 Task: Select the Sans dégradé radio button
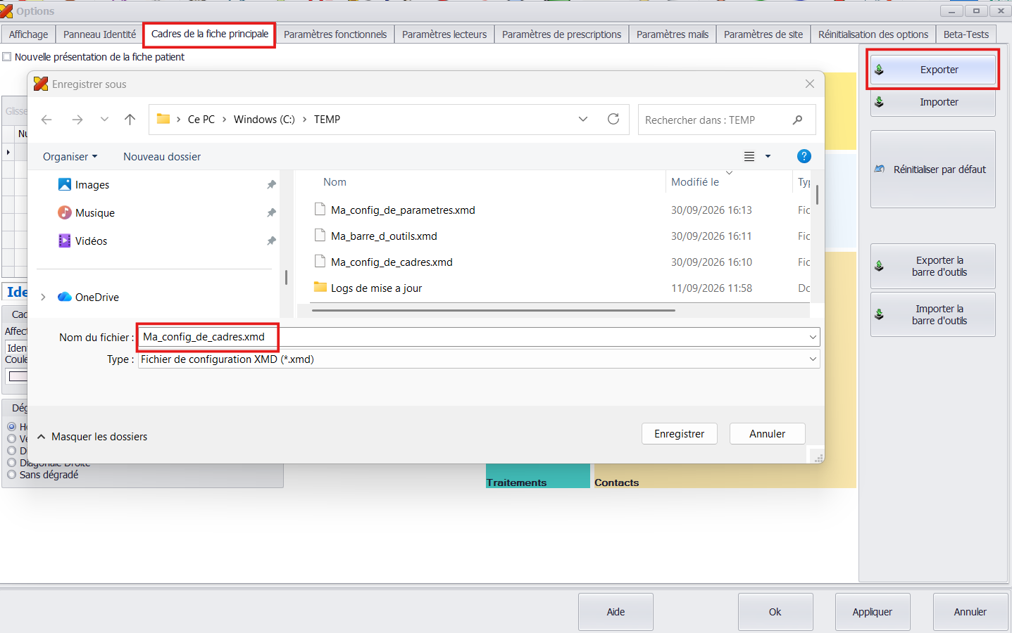pyautogui.click(x=11, y=475)
